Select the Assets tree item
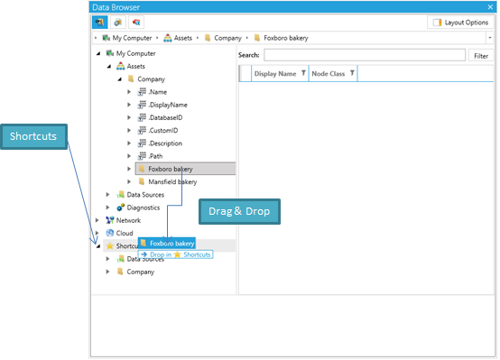 136,67
